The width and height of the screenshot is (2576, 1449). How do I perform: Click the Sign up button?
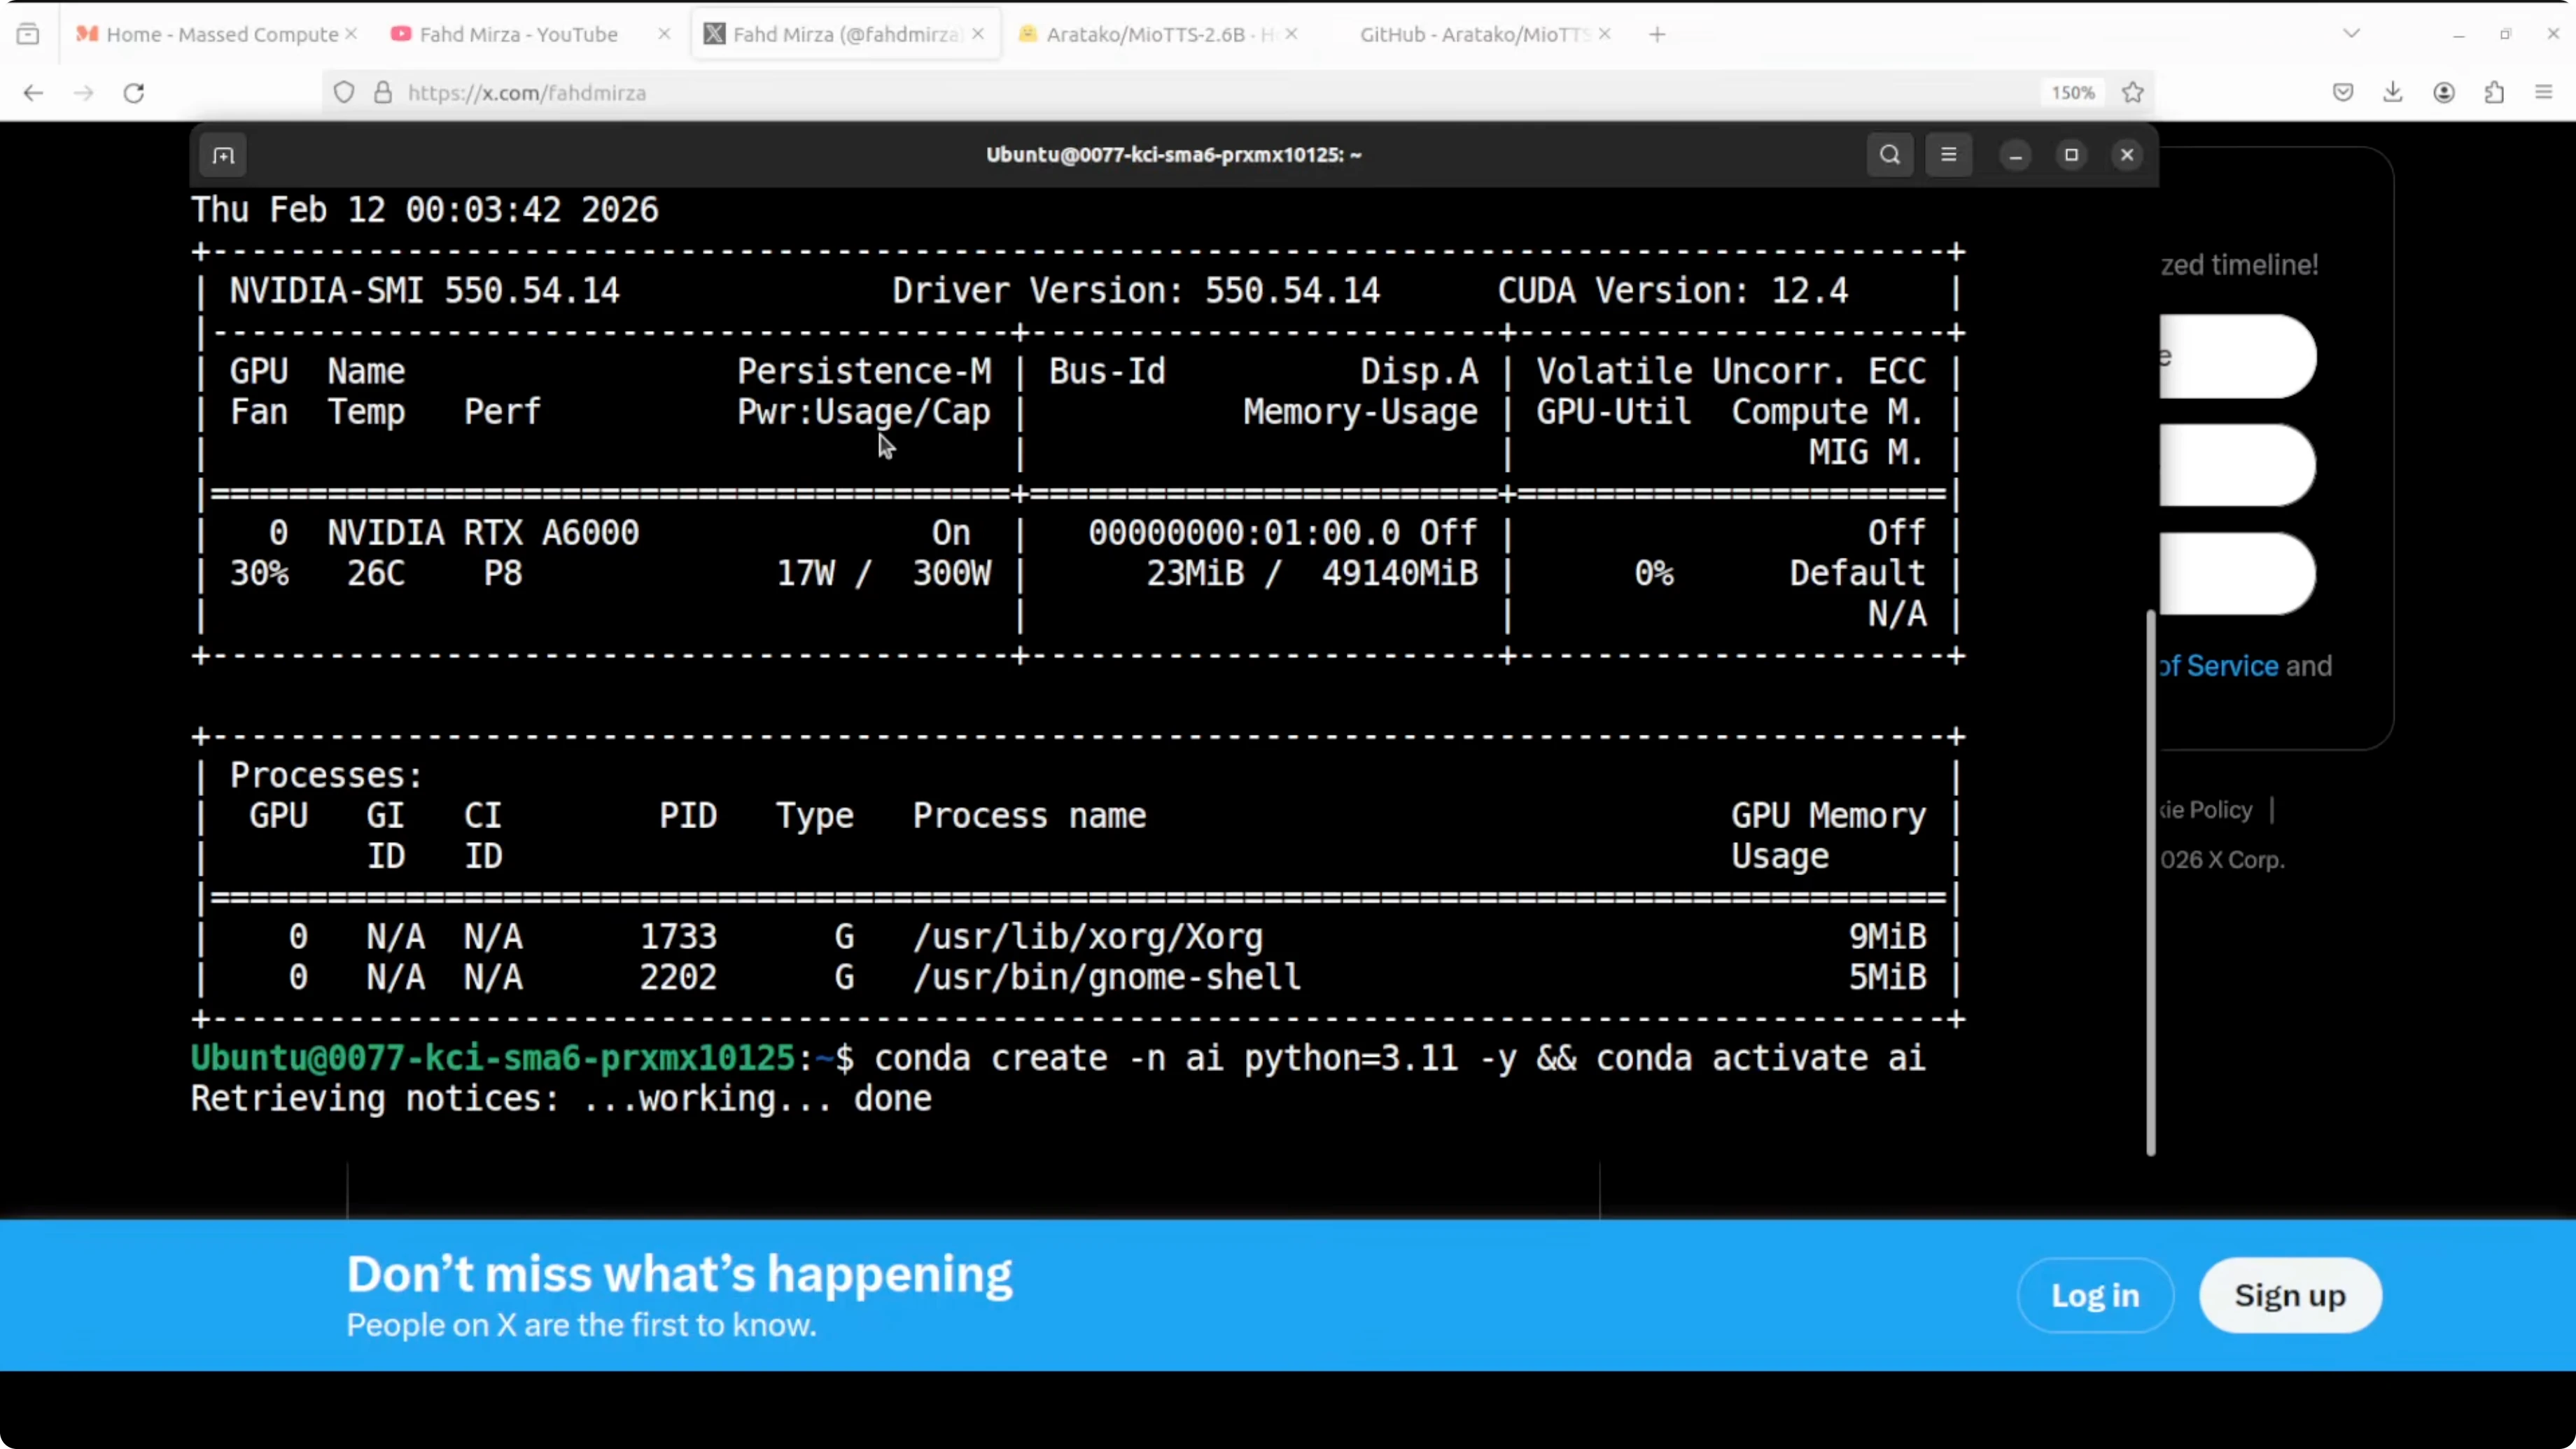(2289, 1295)
